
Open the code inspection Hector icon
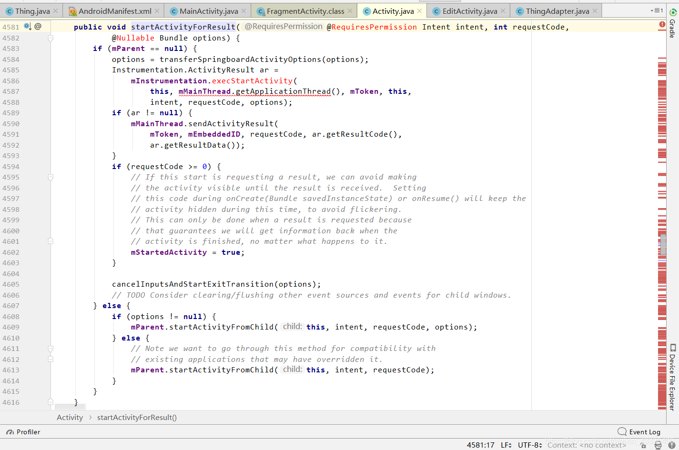click(x=658, y=445)
